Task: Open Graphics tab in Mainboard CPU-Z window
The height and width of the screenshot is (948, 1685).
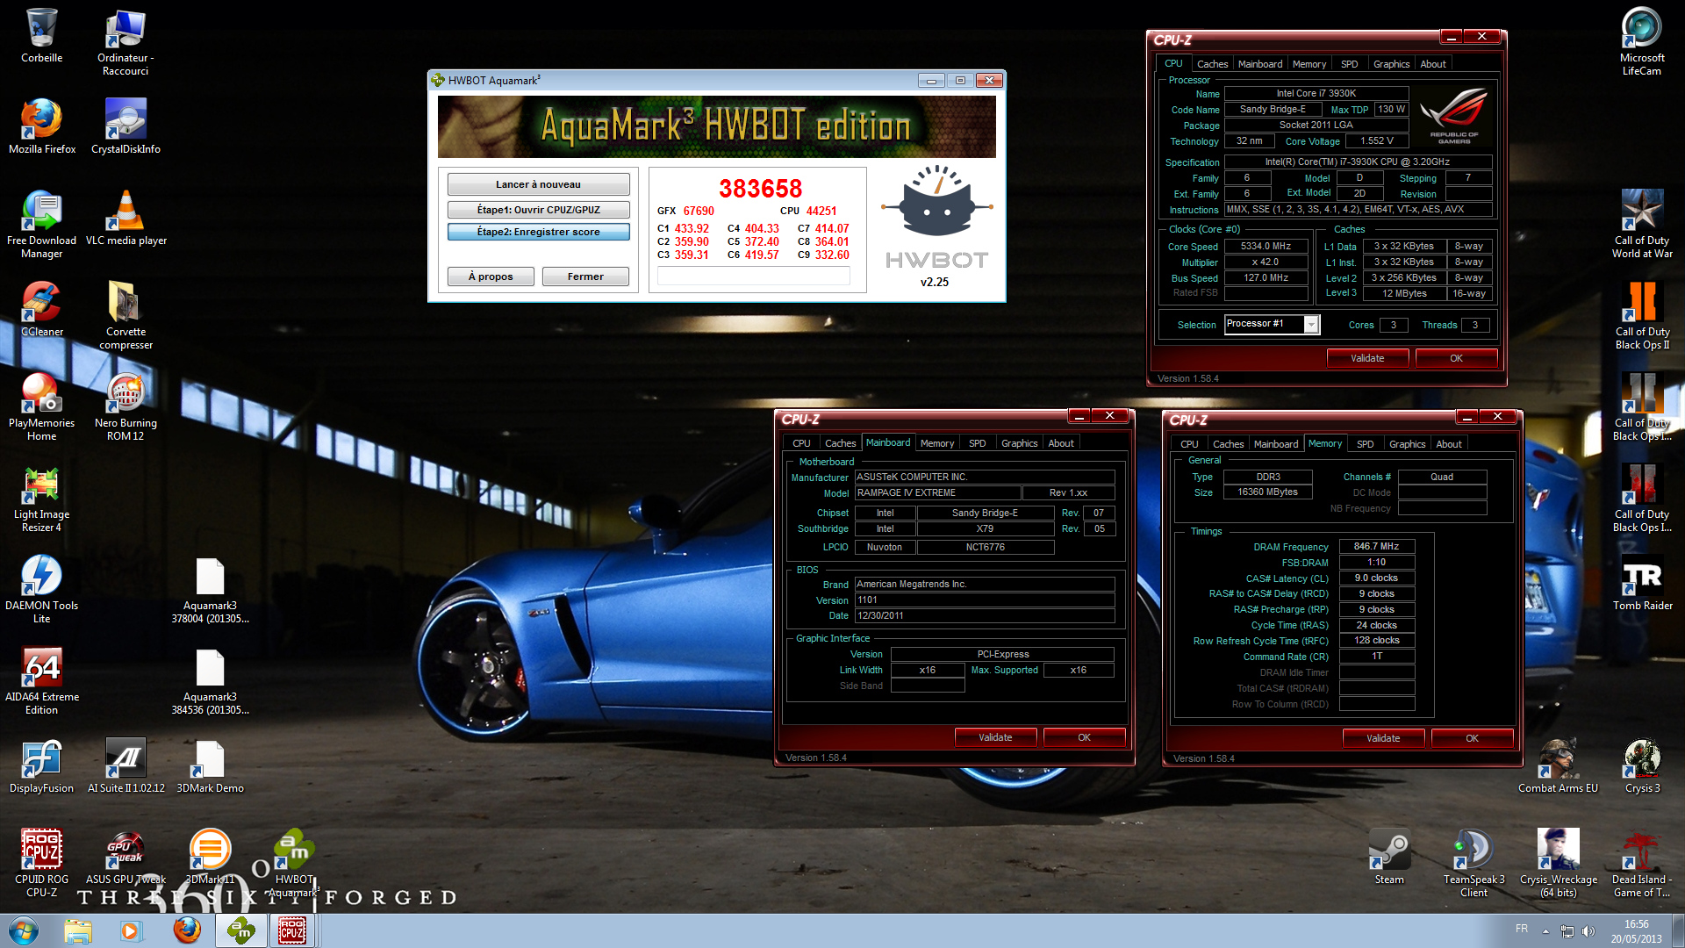Action: tap(1019, 443)
